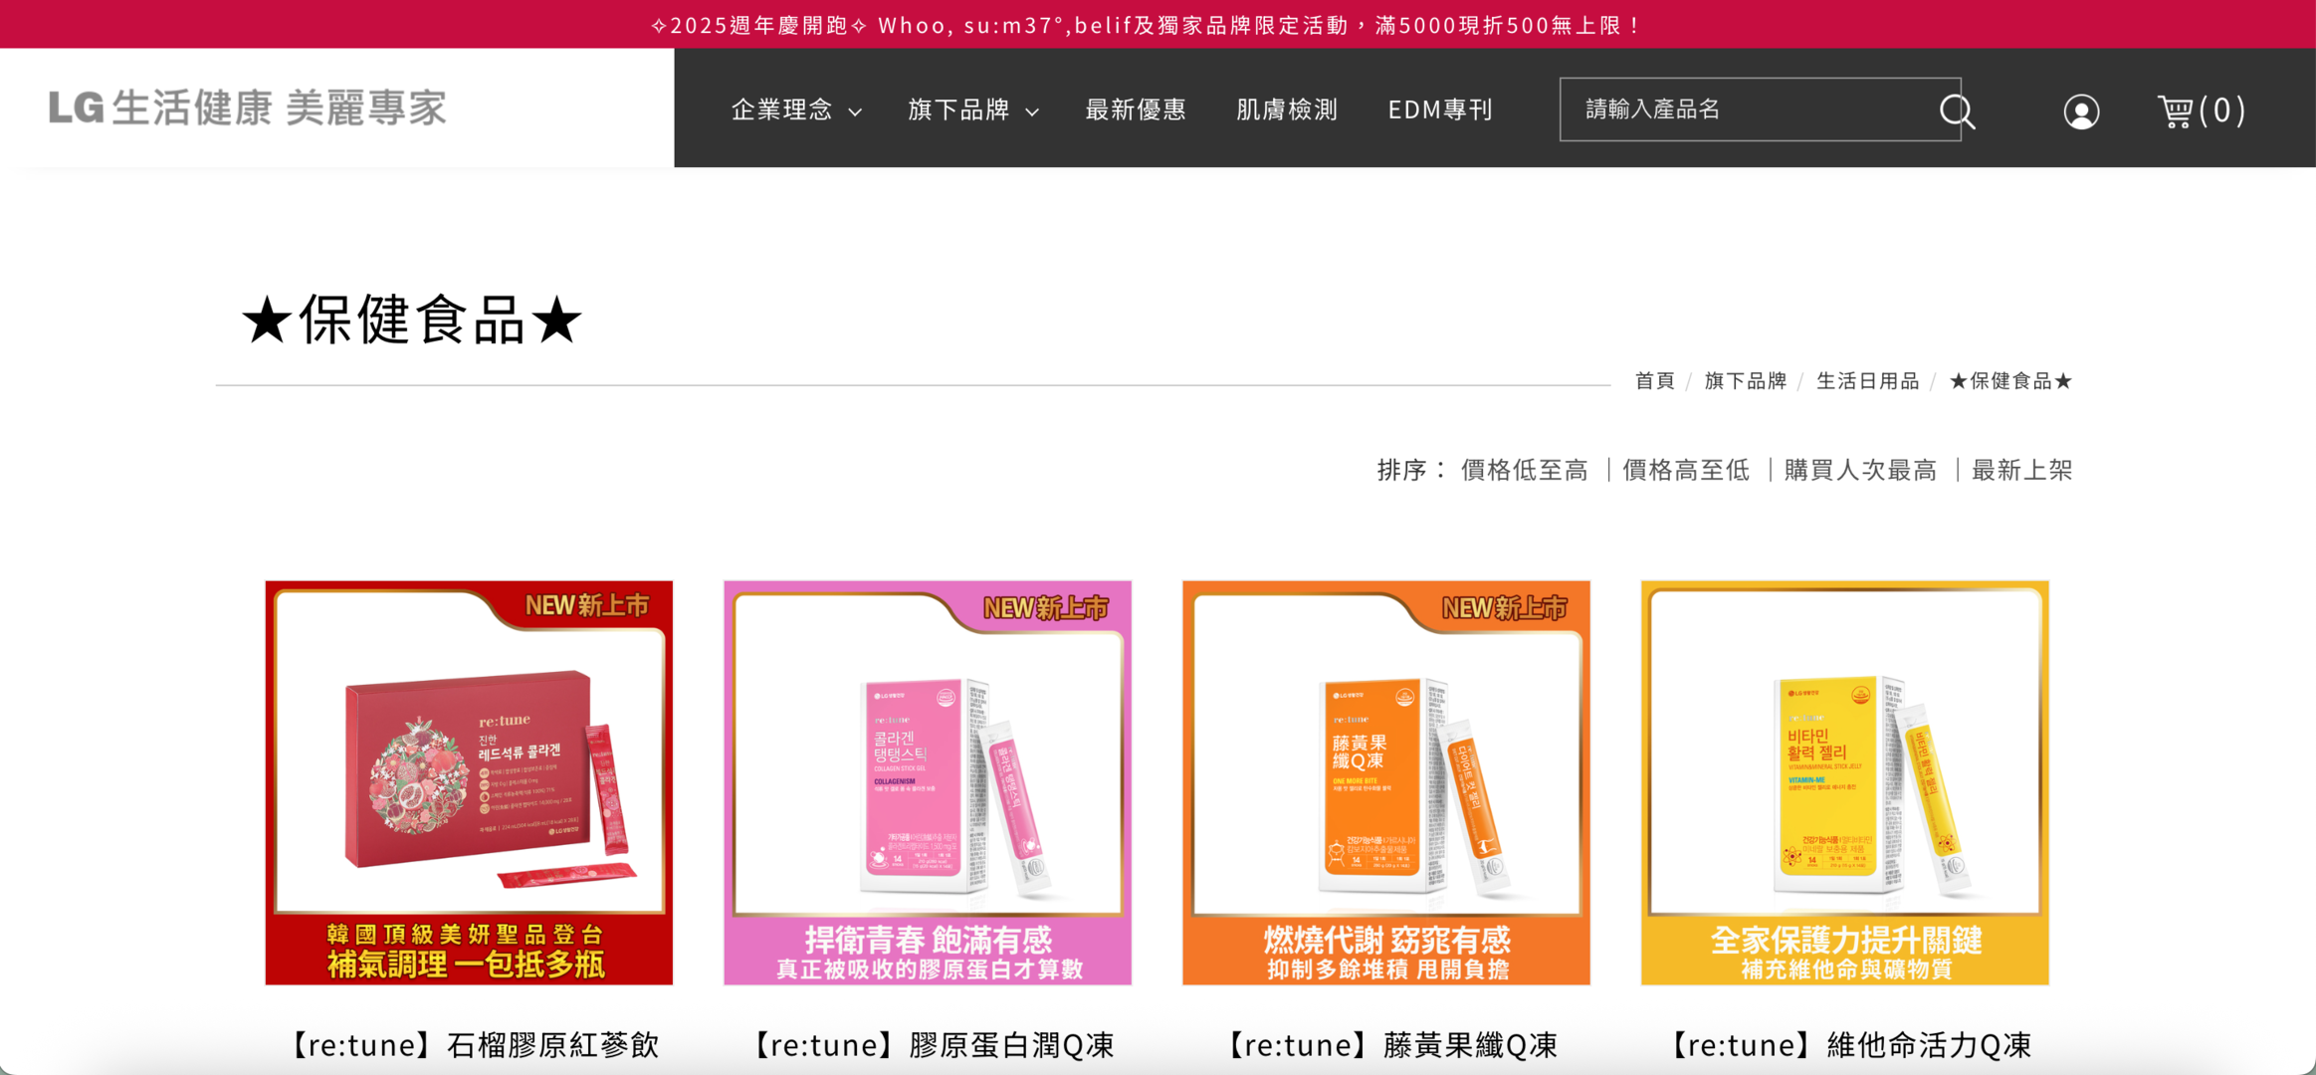This screenshot has width=2316, height=1075.
Task: Sort by 最新上架
Action: tap(2021, 470)
